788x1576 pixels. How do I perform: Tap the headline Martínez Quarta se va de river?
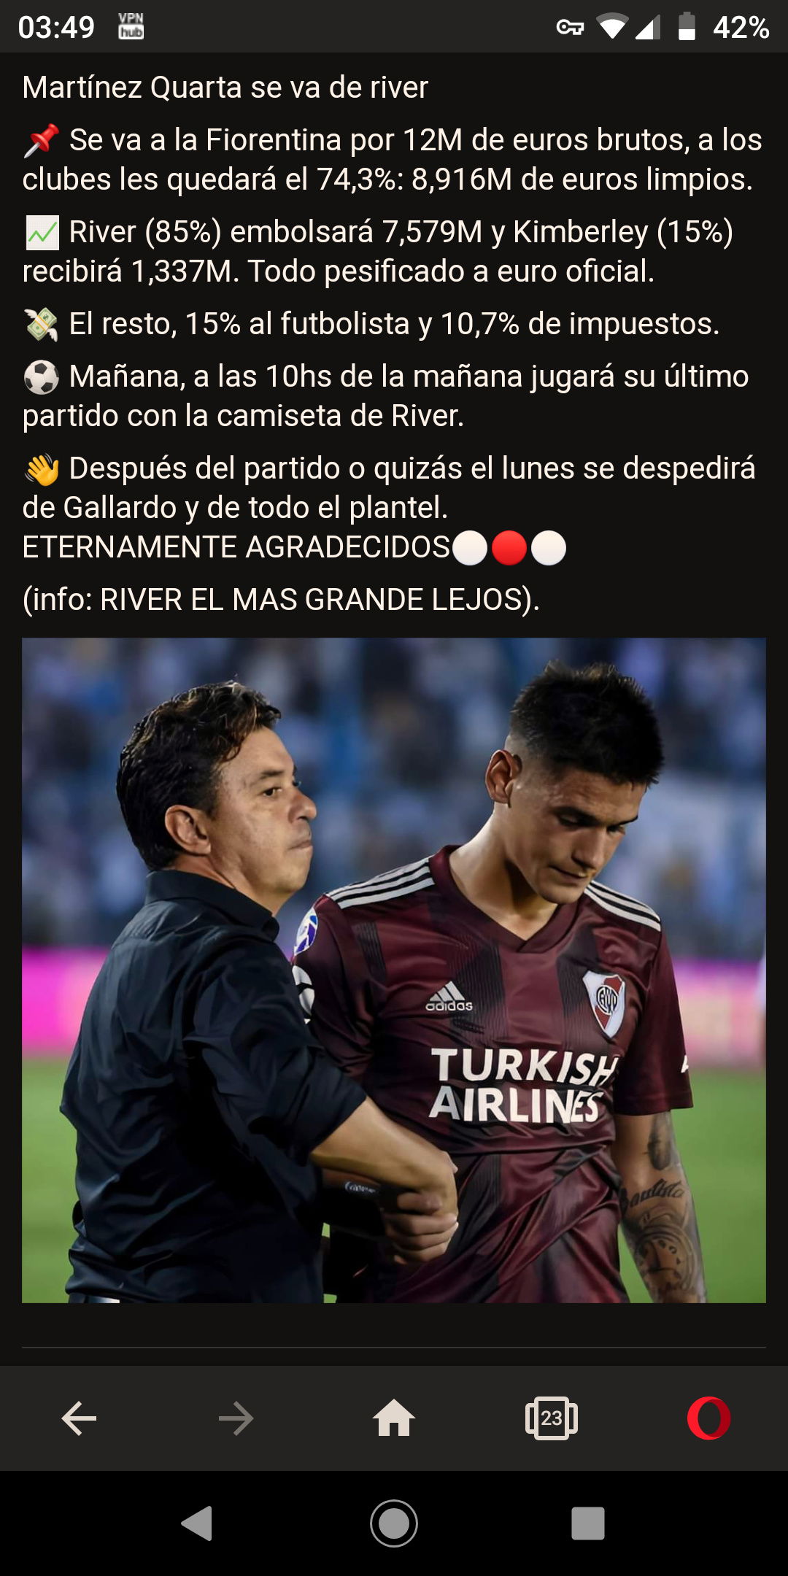(x=225, y=88)
